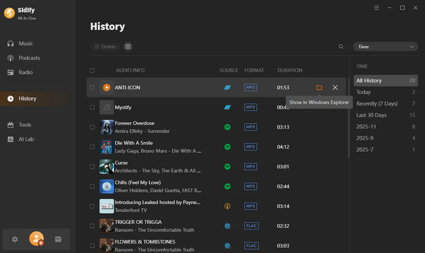Check the Chills (Feel My Love) checkbox

(92, 187)
